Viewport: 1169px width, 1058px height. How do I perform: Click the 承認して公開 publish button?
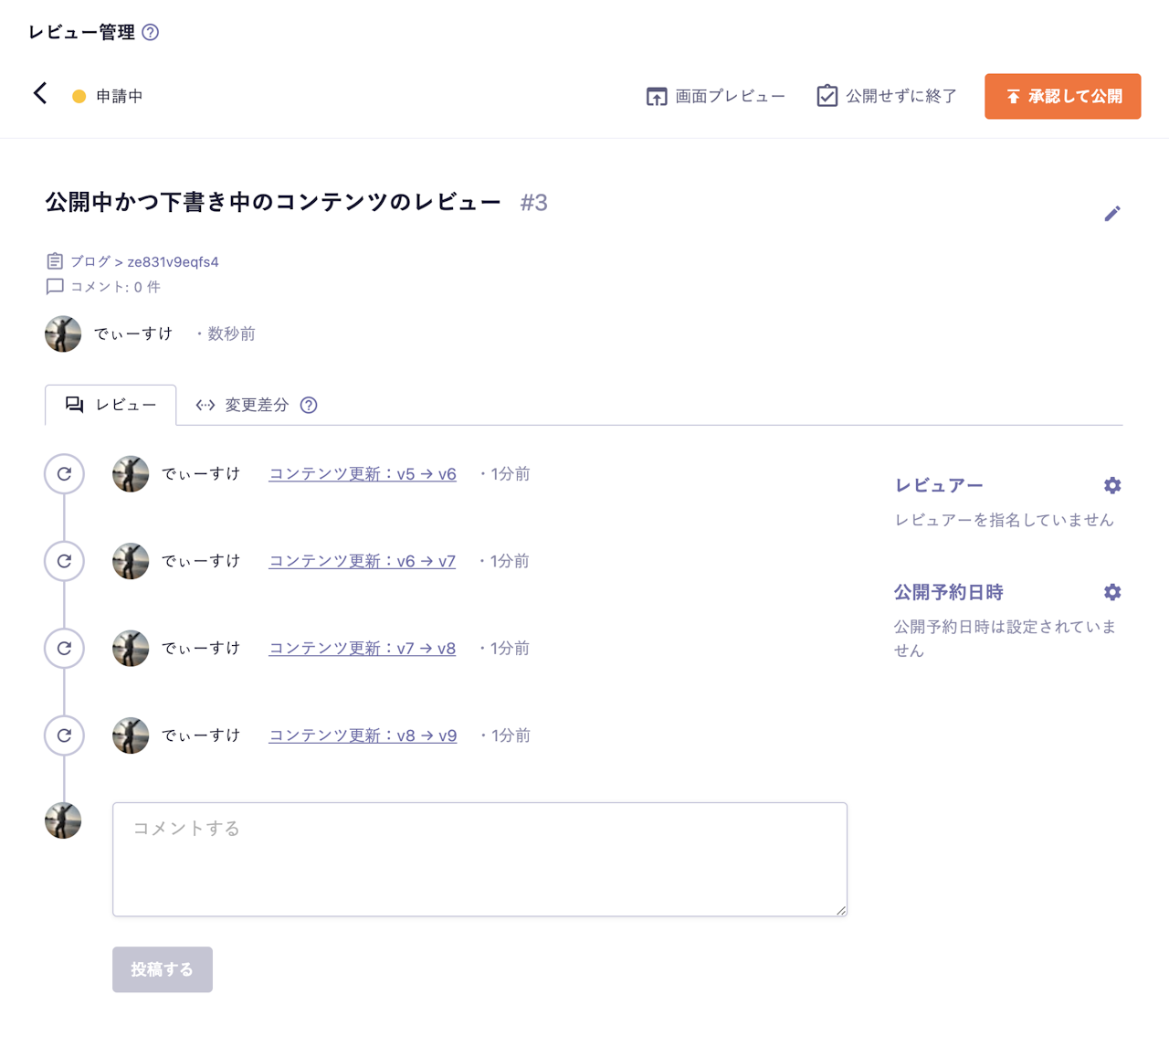tap(1062, 96)
